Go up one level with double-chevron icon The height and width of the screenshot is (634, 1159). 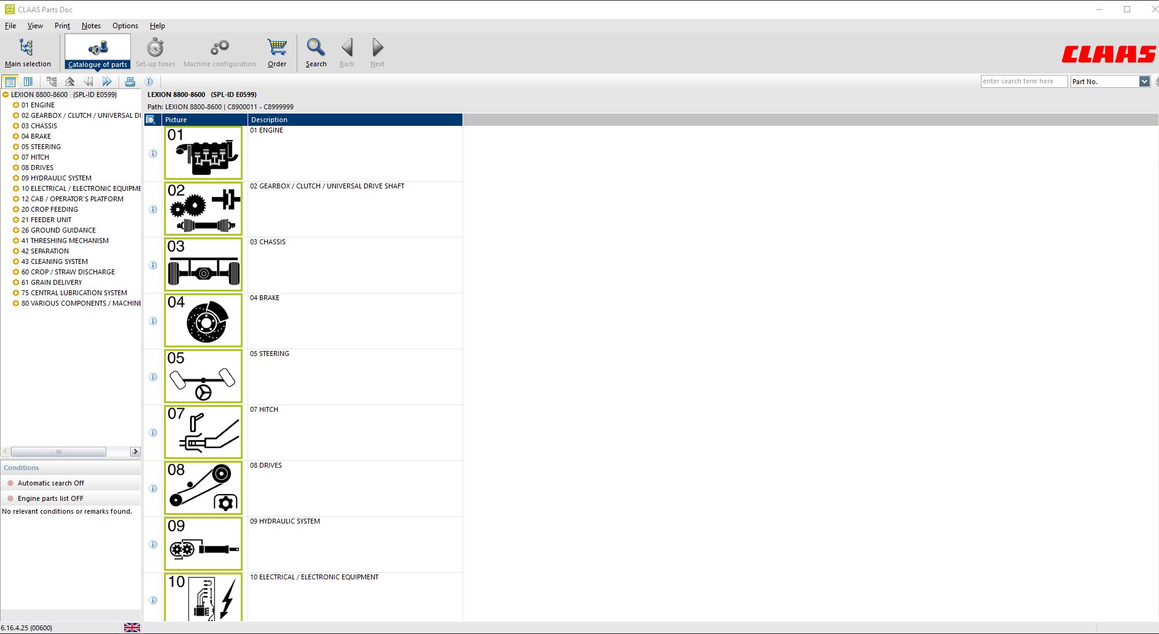pos(69,82)
